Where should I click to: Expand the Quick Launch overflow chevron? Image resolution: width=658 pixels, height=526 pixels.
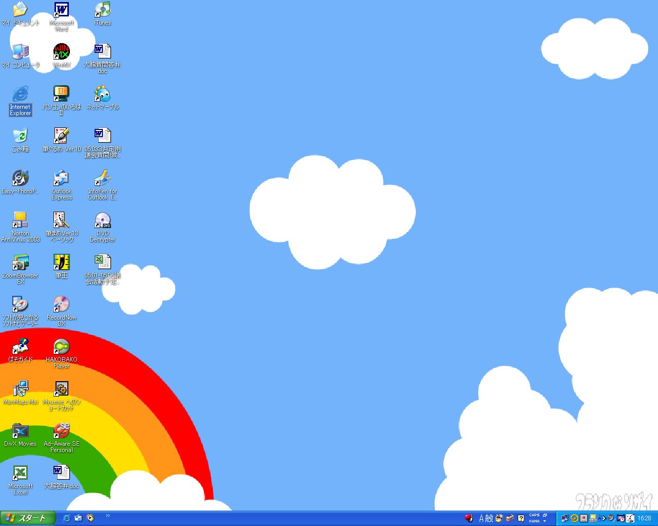pos(107,516)
